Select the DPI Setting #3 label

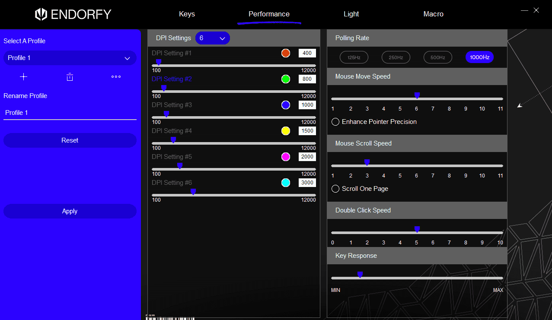coord(172,105)
